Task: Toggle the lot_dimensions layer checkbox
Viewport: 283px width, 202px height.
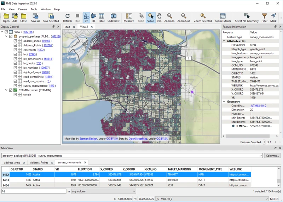Action: pos(15,59)
